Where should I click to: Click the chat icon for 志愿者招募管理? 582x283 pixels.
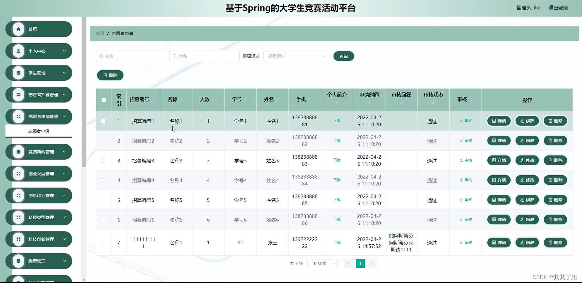click(x=19, y=95)
